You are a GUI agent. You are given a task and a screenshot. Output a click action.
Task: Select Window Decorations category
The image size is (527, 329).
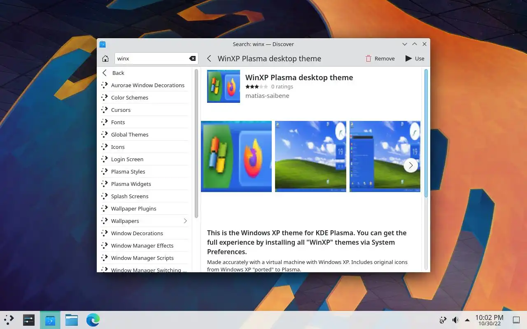click(145, 233)
